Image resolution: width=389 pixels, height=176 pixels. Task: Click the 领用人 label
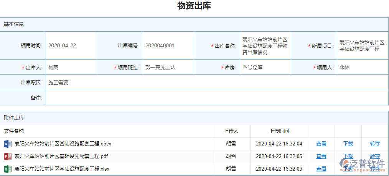[x=323, y=68]
